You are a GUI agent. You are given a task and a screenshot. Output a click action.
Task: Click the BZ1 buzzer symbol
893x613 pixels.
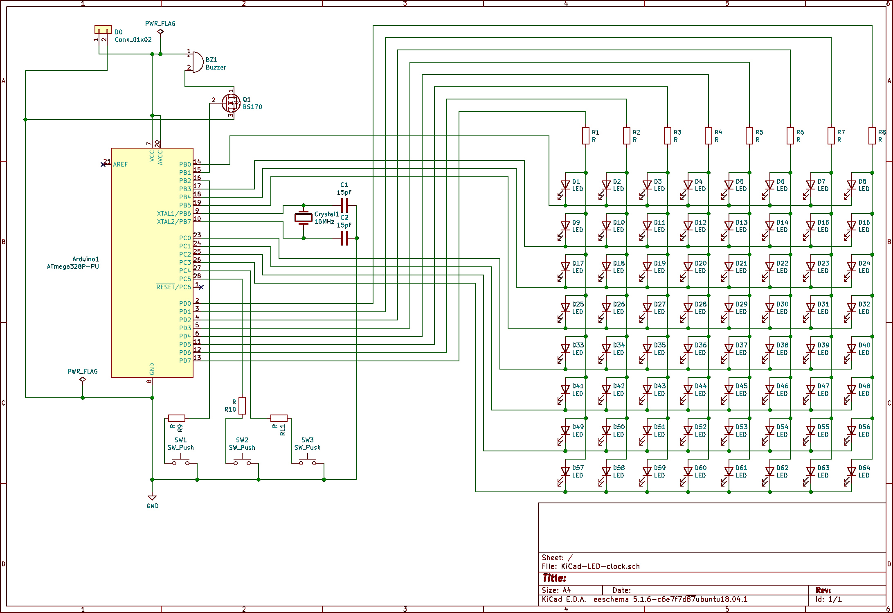(x=198, y=62)
